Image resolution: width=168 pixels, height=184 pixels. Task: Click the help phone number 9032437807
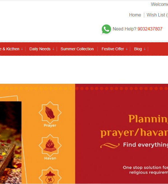click(150, 29)
